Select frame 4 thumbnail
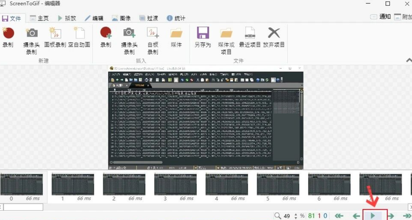Screen dimensions: 412x220 point(227,187)
